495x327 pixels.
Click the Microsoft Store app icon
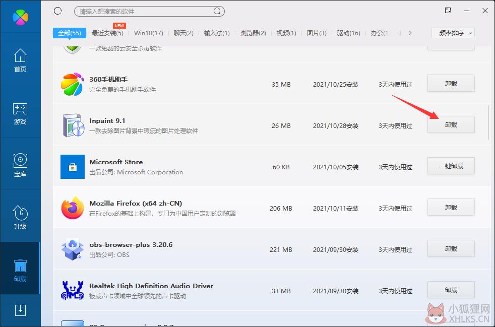73,167
